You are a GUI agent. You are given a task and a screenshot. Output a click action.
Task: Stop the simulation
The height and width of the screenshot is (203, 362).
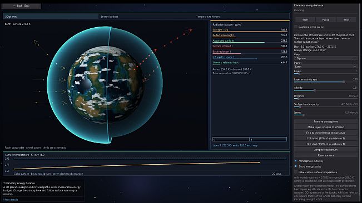pyautogui.click(x=346, y=20)
